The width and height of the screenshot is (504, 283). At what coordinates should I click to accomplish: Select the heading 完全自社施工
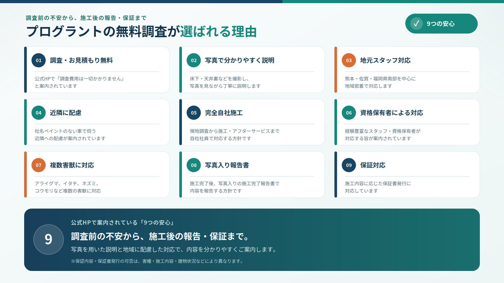224,113
